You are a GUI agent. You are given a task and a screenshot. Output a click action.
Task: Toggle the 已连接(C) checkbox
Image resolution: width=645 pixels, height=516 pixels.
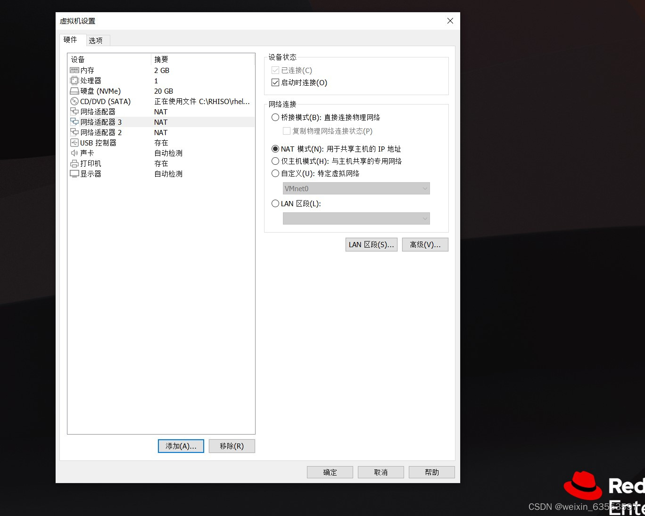275,70
